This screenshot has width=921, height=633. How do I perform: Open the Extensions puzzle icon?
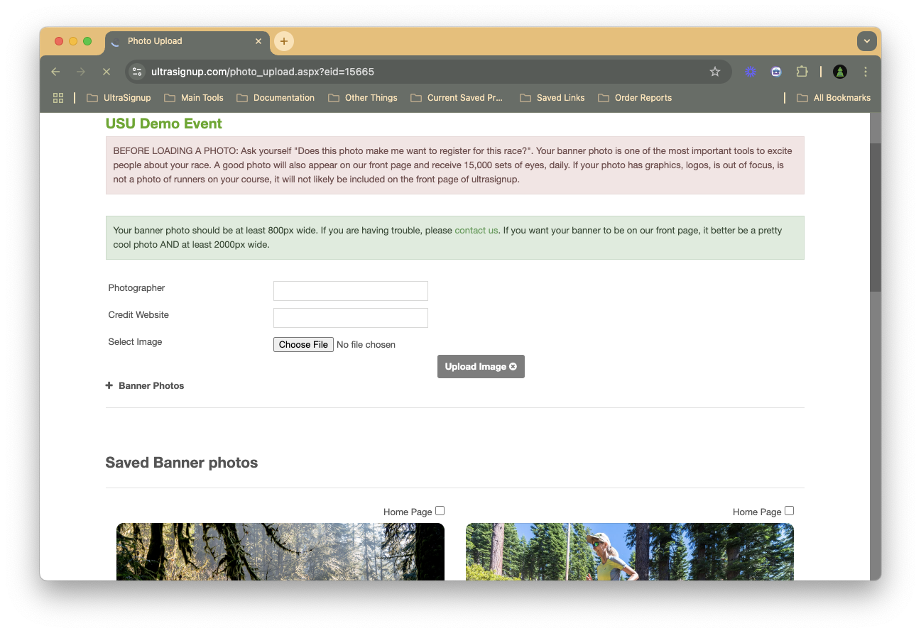[802, 72]
